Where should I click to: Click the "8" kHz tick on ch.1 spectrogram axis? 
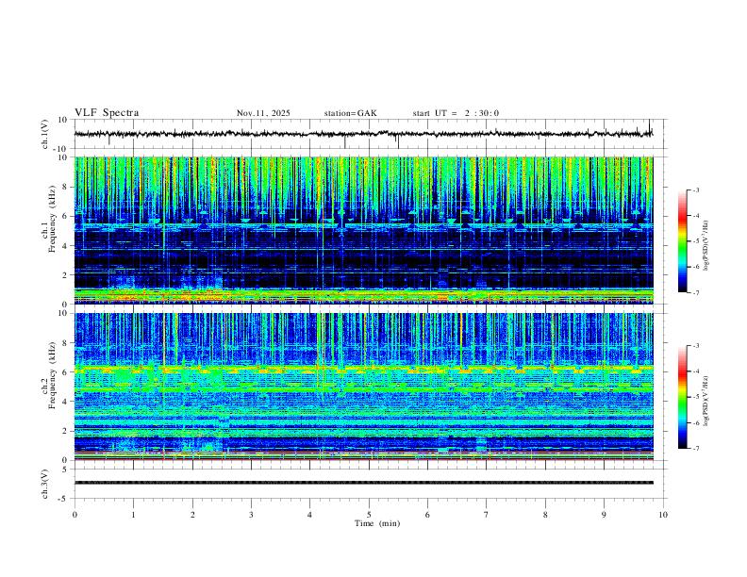65,187
